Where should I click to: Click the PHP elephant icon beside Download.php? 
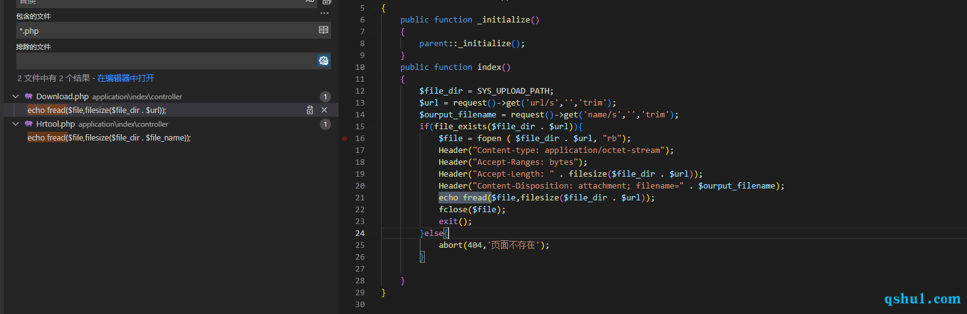[29, 97]
